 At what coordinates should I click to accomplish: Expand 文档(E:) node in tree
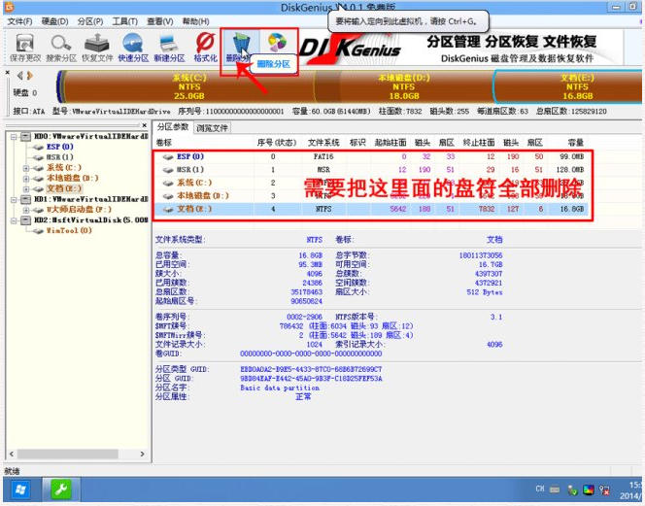(26, 189)
